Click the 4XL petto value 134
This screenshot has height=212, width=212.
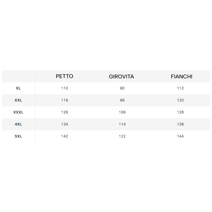click(x=65, y=124)
